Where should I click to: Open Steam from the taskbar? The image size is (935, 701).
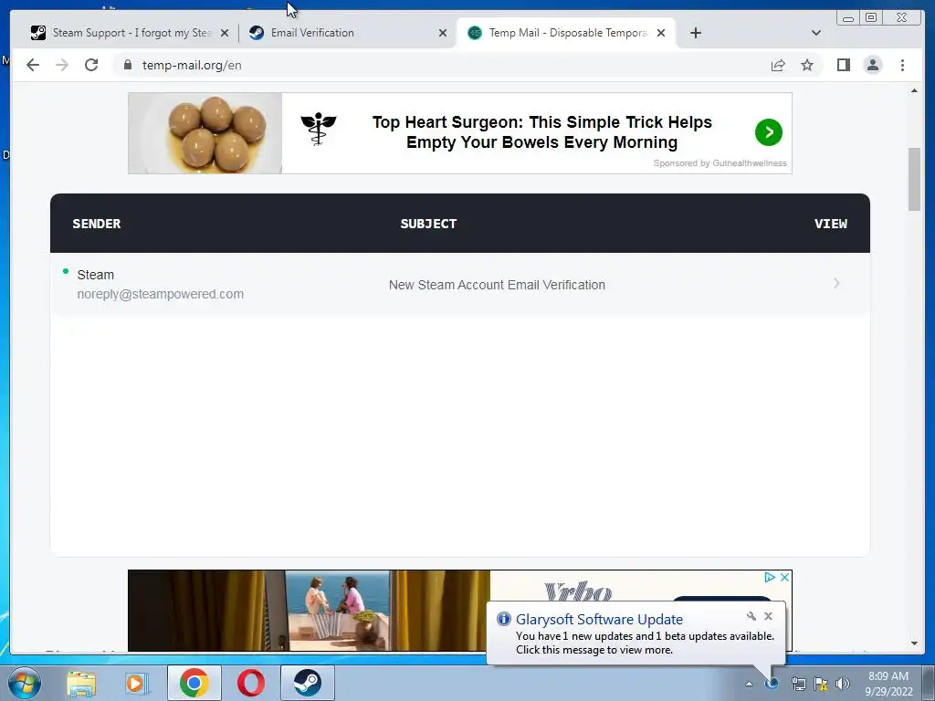pos(307,683)
